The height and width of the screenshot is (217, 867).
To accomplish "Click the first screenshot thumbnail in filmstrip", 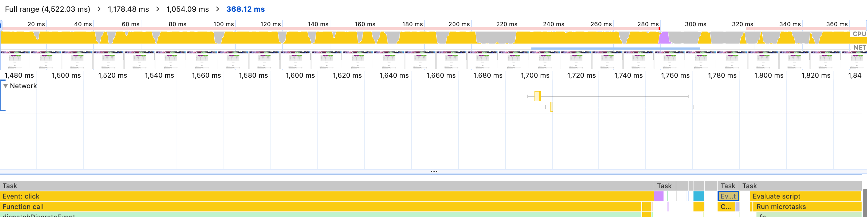I will click(15, 60).
